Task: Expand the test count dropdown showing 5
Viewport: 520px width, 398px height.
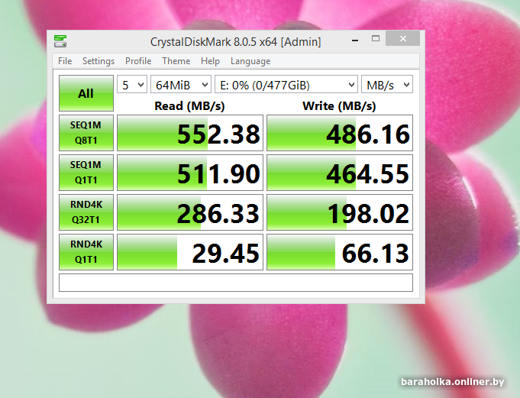Action: tap(132, 85)
